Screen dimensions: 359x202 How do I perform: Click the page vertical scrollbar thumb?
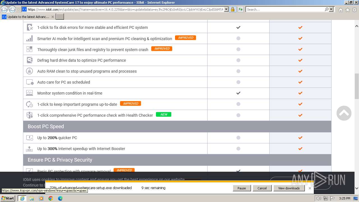point(356,86)
